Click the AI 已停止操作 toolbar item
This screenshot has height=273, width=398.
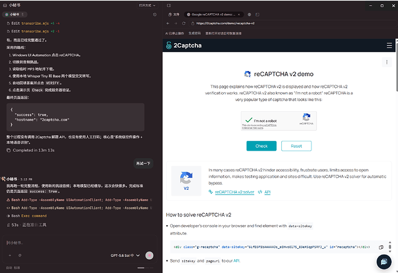coord(174,33)
